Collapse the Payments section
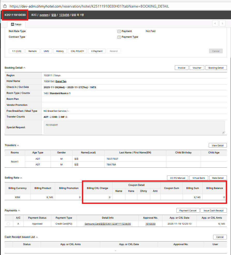 (19, 211)
